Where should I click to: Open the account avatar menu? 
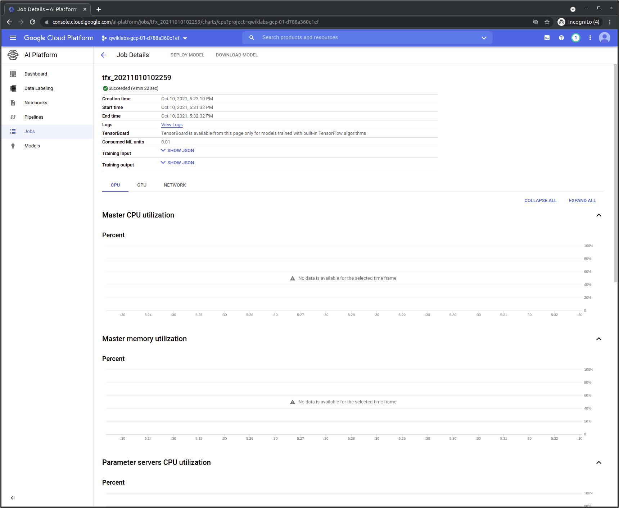605,38
